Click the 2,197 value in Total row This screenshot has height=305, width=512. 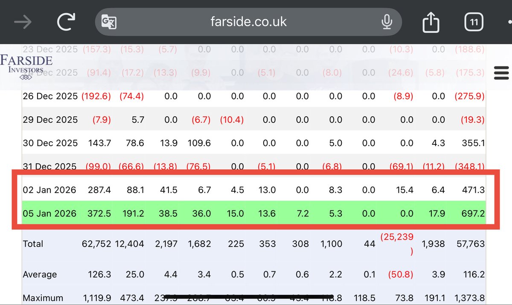(166, 244)
